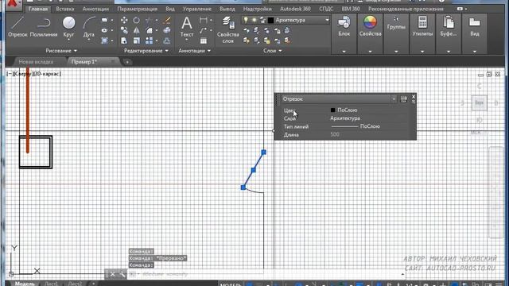Image resolution: width=509 pixels, height=286 pixels.
Task: Select the Полилиния polyline tool
Action: (x=44, y=26)
